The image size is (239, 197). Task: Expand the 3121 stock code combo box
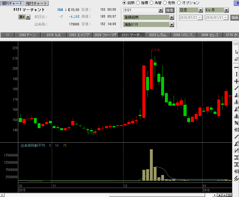[161, 10]
